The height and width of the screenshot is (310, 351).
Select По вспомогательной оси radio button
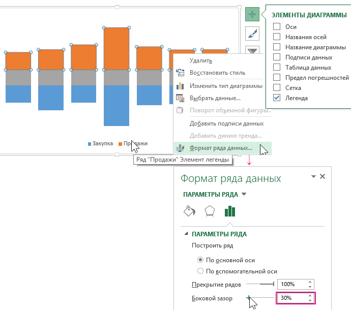pos(200,271)
